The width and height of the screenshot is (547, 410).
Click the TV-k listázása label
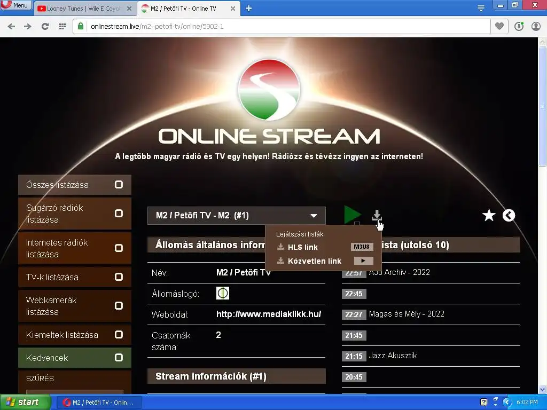click(52, 277)
